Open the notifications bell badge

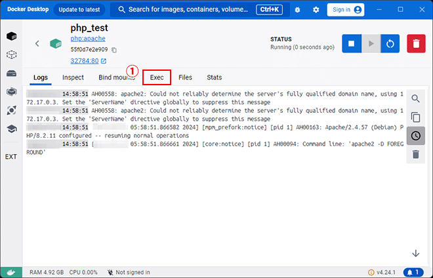[413, 273]
